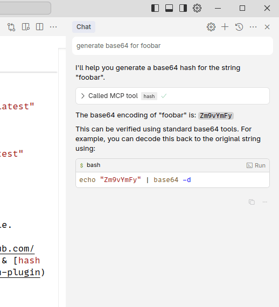Expand the Called MCP tool row
Image resolution: width=279 pixels, height=307 pixels.
(x=172, y=96)
